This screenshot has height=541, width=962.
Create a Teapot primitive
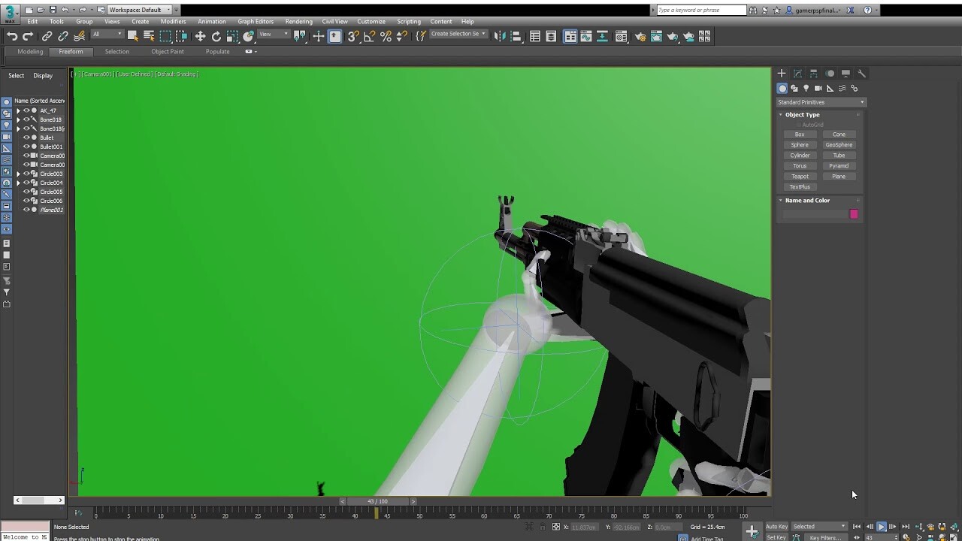pos(800,176)
